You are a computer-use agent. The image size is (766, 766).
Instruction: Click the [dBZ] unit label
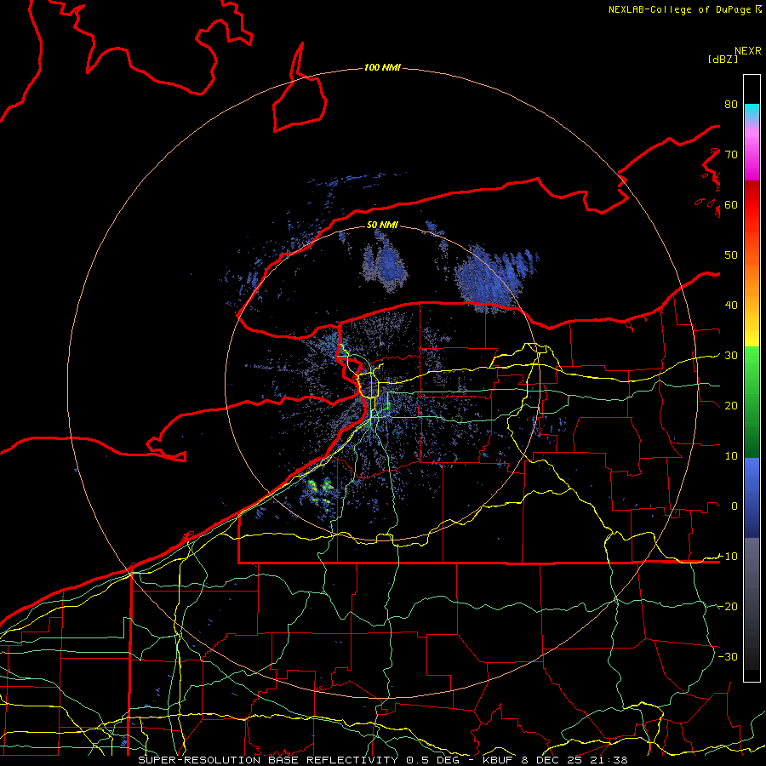point(723,59)
